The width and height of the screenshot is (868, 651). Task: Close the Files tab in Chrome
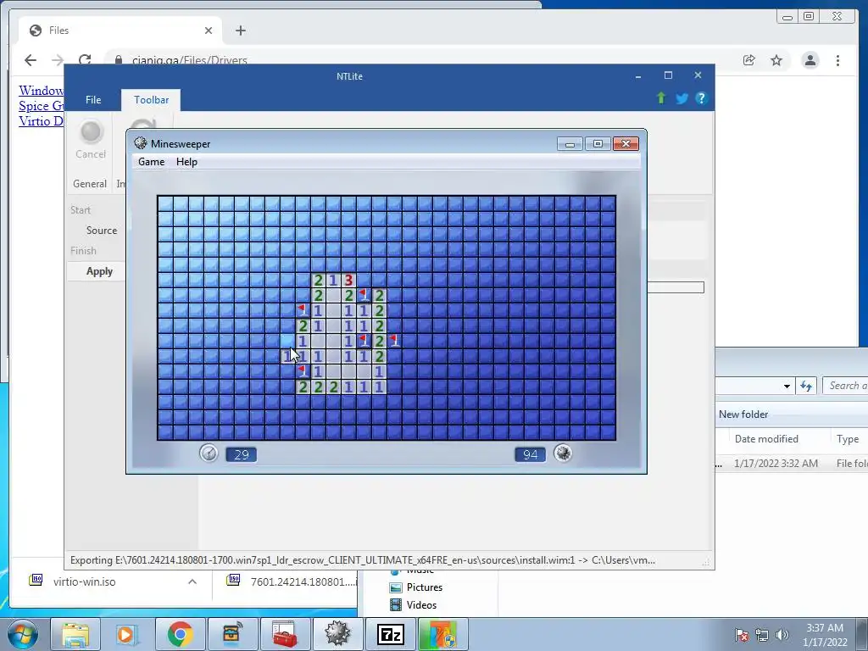pos(209,31)
